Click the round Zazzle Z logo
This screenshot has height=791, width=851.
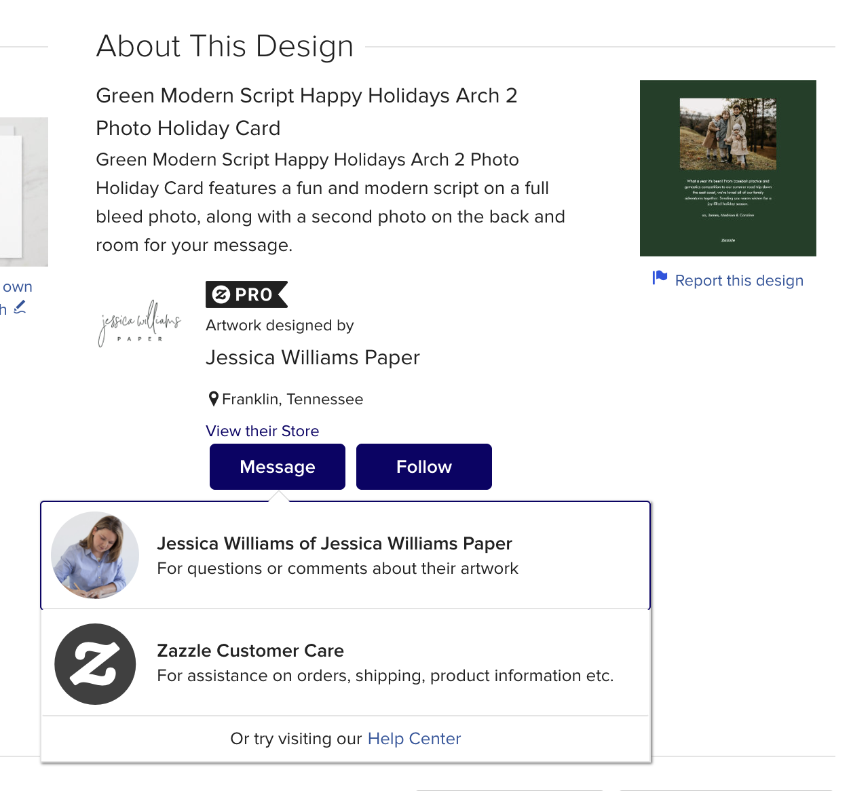[x=96, y=664]
